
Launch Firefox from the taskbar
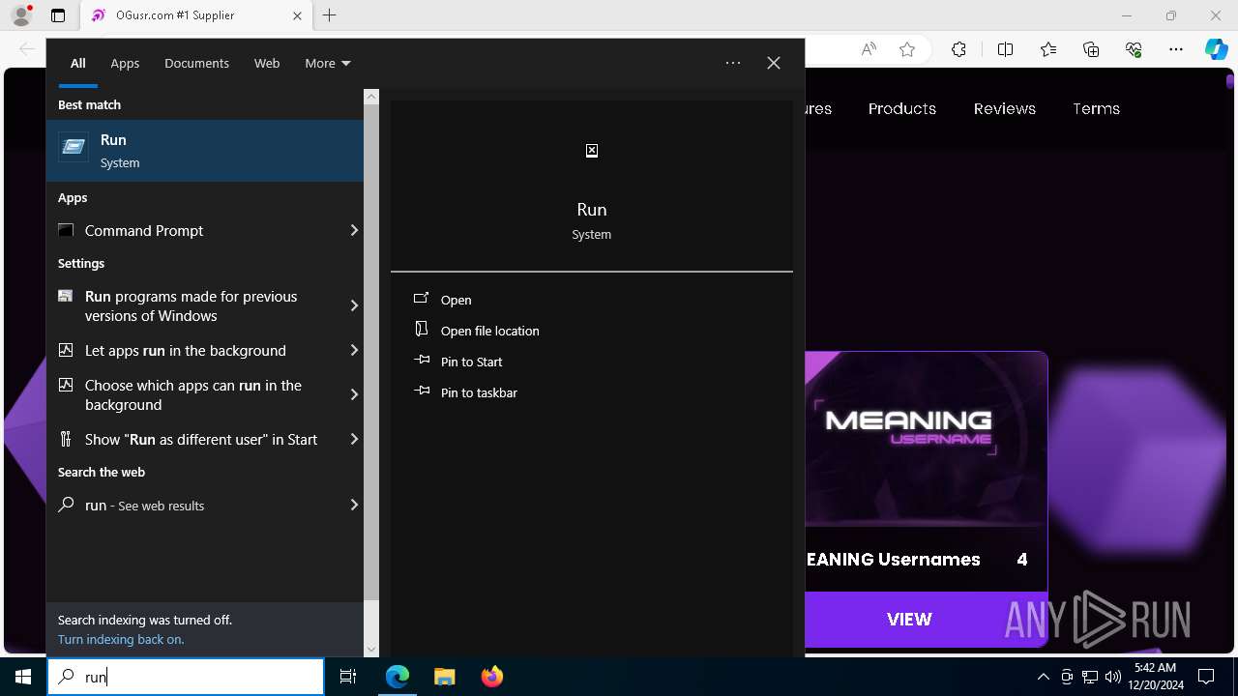492,677
